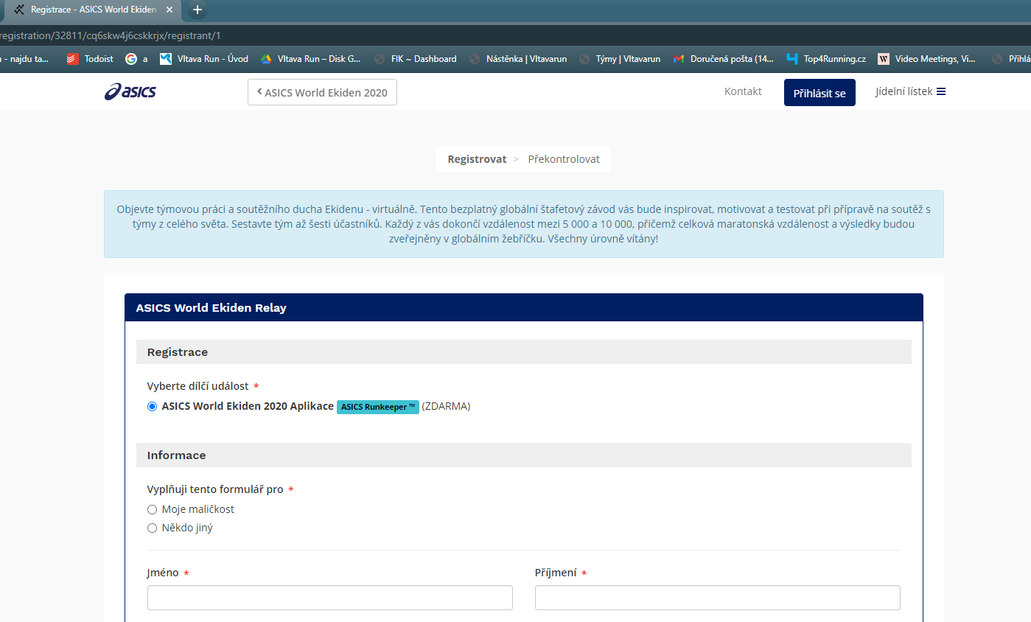Image resolution: width=1031 pixels, height=622 pixels.
Task: Click the Přihlásit se button
Action: [x=819, y=93]
